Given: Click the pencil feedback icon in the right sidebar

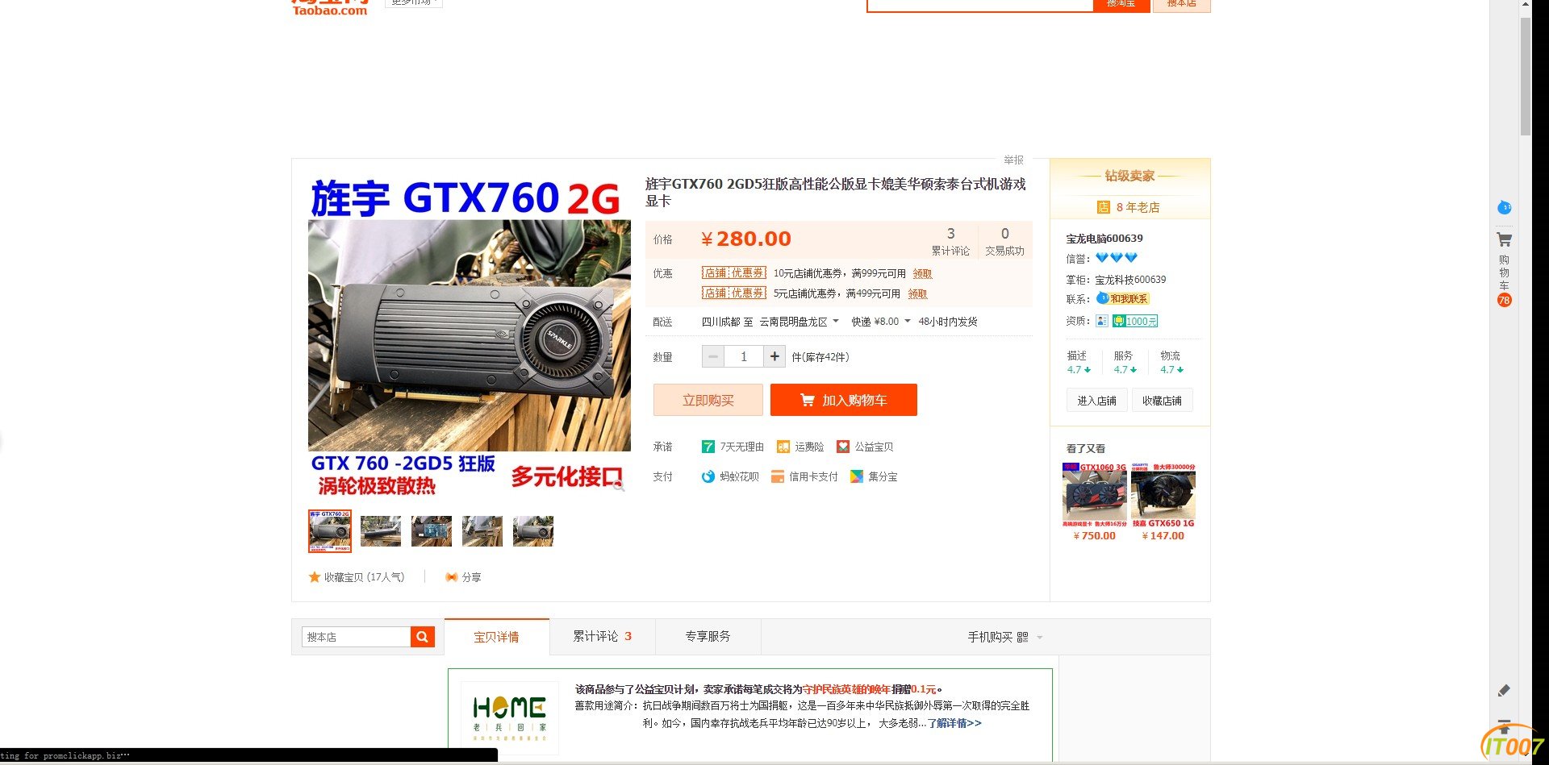Looking at the screenshot, I should [1504, 690].
